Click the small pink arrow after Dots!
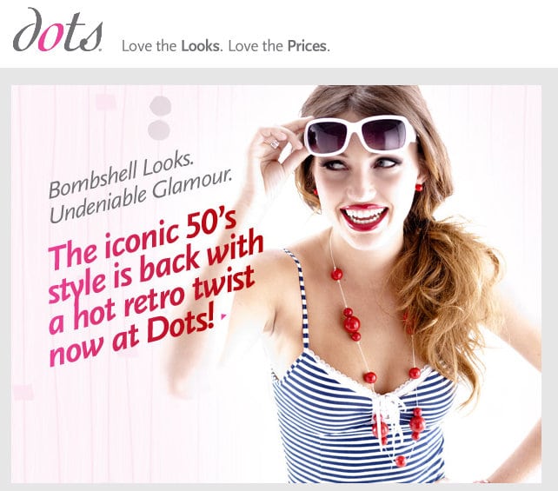The height and width of the screenshot is (491, 558). [223, 315]
